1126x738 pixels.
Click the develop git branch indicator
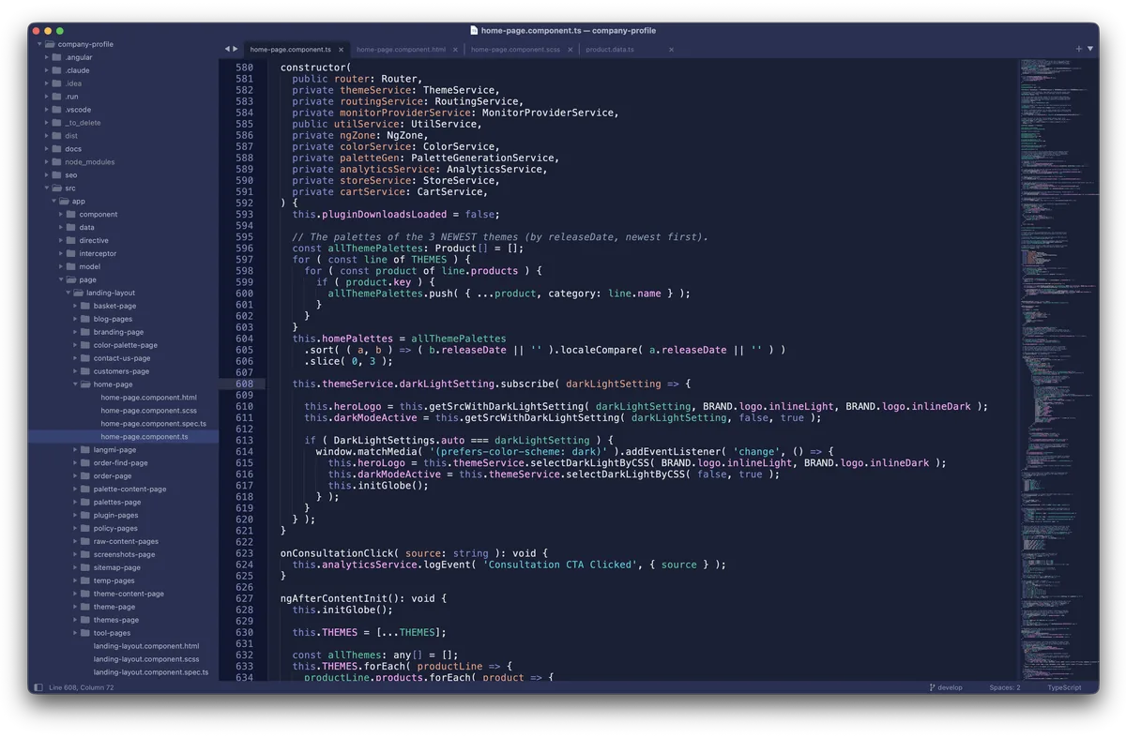coord(946,687)
